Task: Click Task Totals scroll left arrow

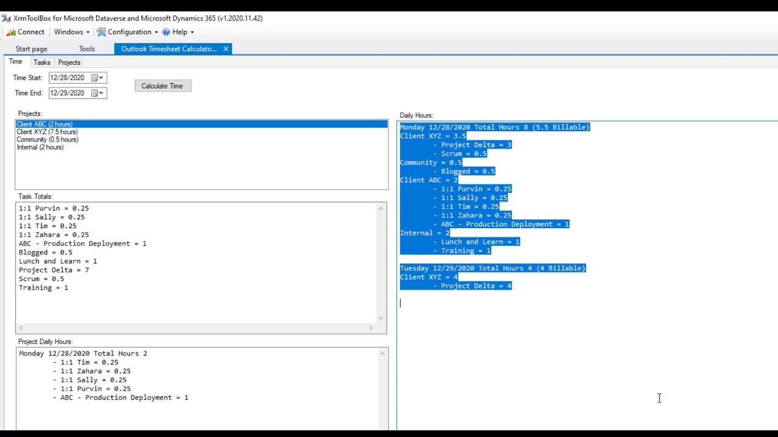Action: pos(21,328)
